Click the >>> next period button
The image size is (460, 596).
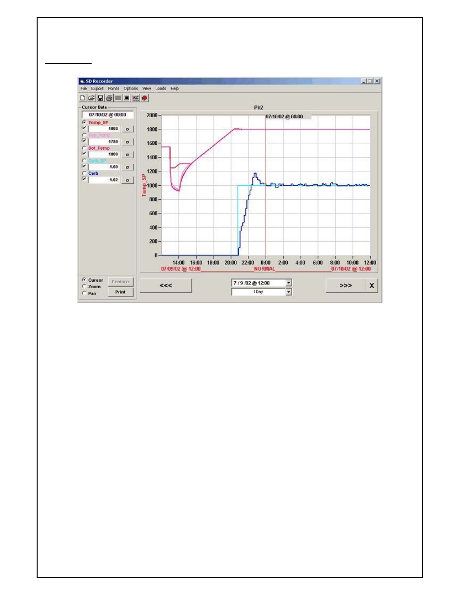pyautogui.click(x=346, y=286)
